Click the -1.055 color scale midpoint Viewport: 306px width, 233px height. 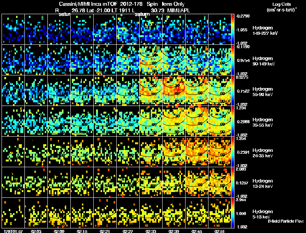[242, 30]
